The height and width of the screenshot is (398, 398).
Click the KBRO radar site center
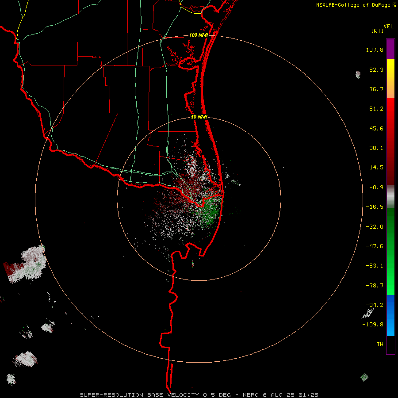tap(199, 199)
